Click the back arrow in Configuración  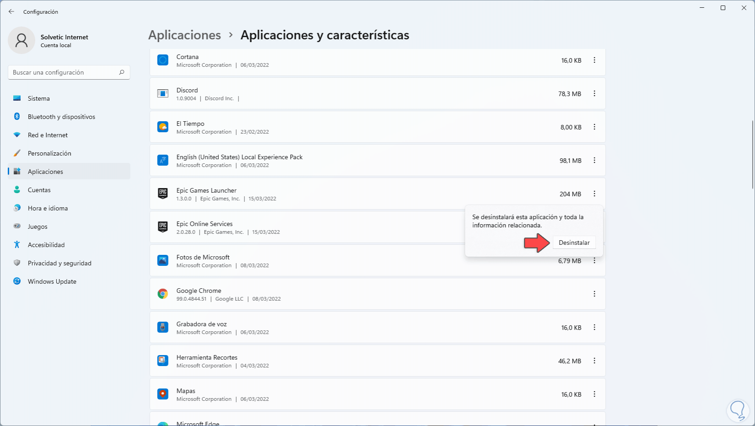coord(11,11)
